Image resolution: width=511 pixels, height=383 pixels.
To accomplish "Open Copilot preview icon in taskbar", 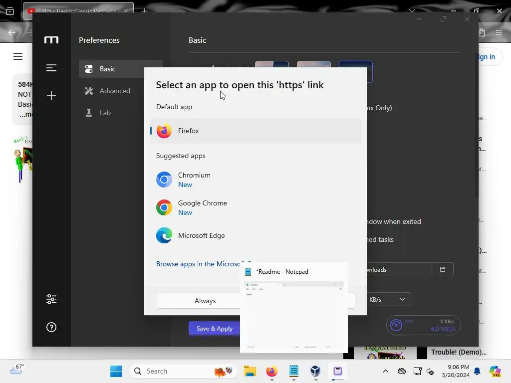I will [495, 371].
